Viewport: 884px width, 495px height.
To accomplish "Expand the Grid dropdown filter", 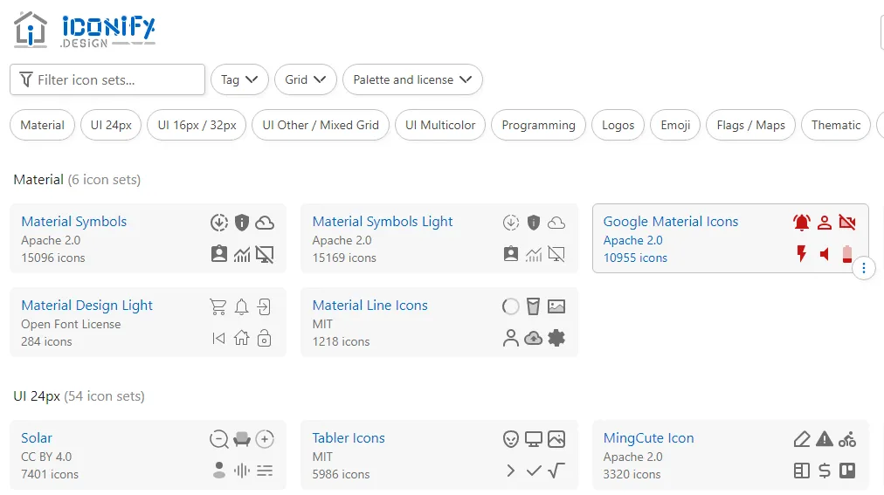I will click(x=305, y=79).
